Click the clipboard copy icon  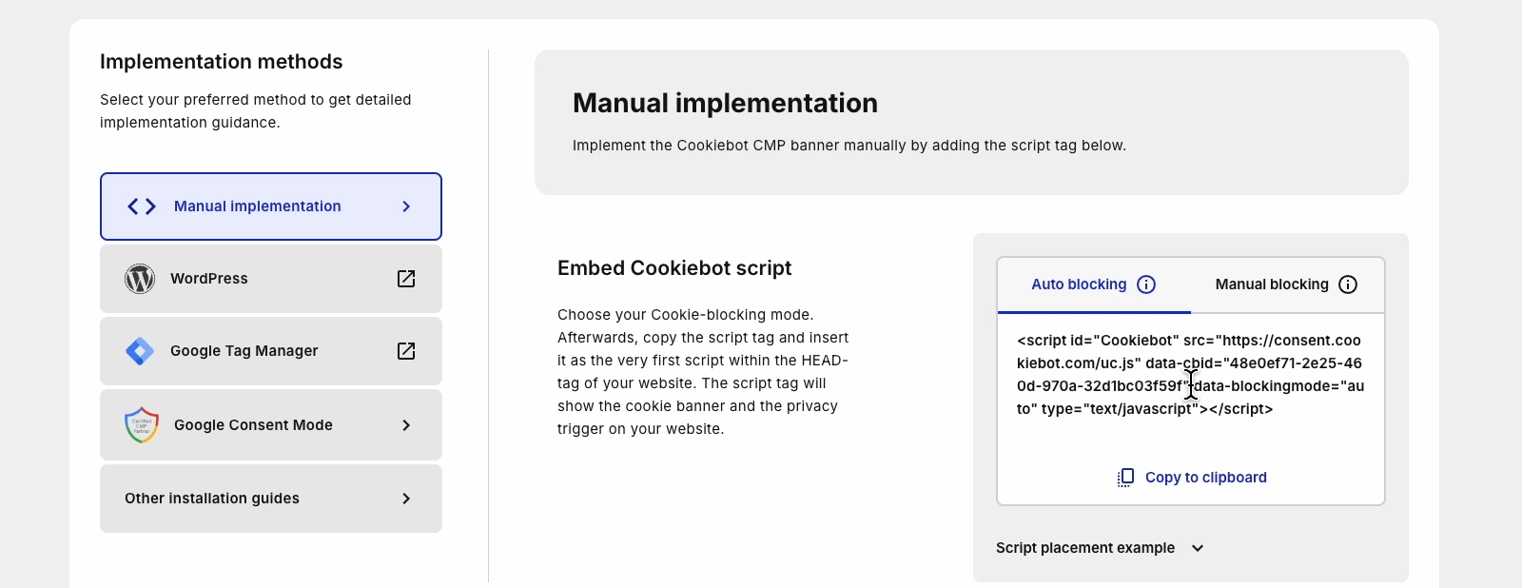[1125, 478]
